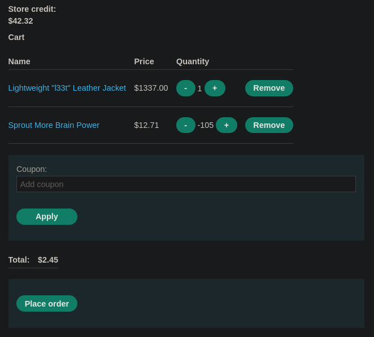Click the $1337.00 jacket price

point(151,88)
